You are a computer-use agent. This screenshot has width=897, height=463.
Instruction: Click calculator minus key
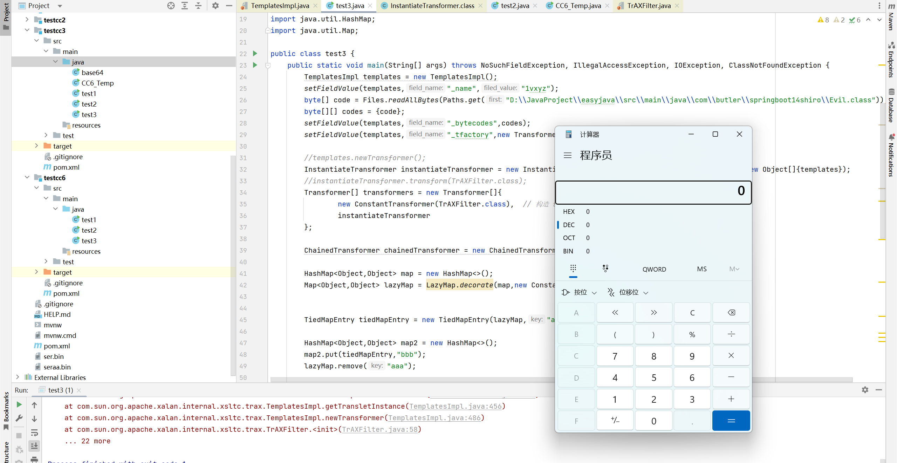pyautogui.click(x=731, y=377)
